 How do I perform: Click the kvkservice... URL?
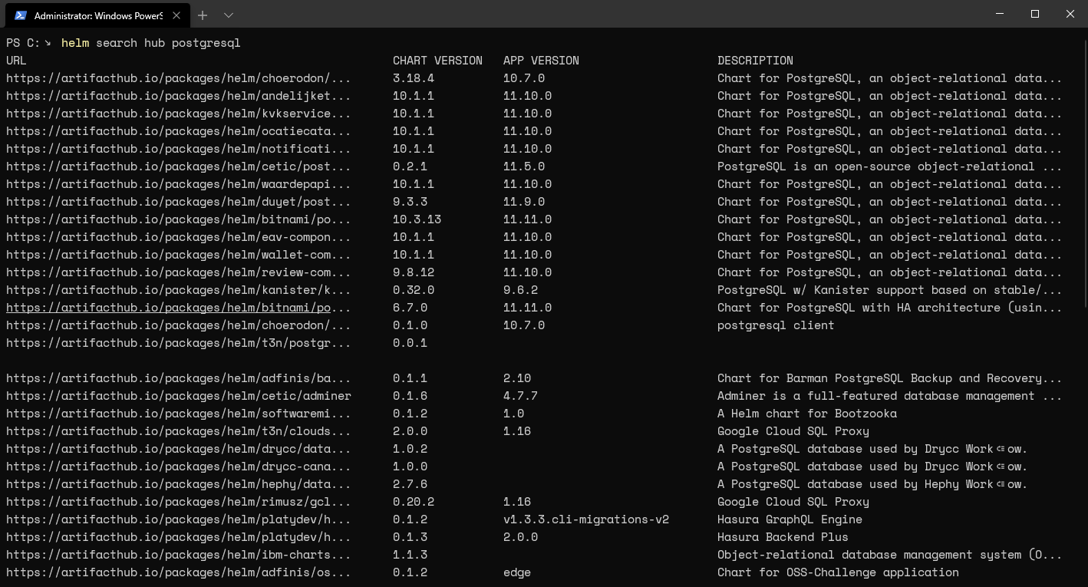(x=178, y=114)
